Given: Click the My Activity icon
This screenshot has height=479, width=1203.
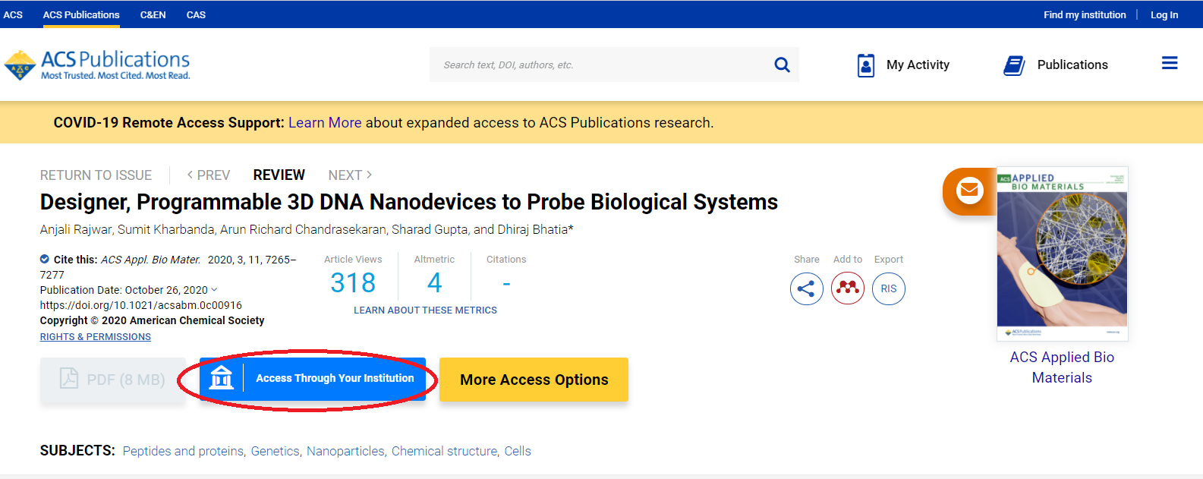Looking at the screenshot, I should (x=866, y=65).
